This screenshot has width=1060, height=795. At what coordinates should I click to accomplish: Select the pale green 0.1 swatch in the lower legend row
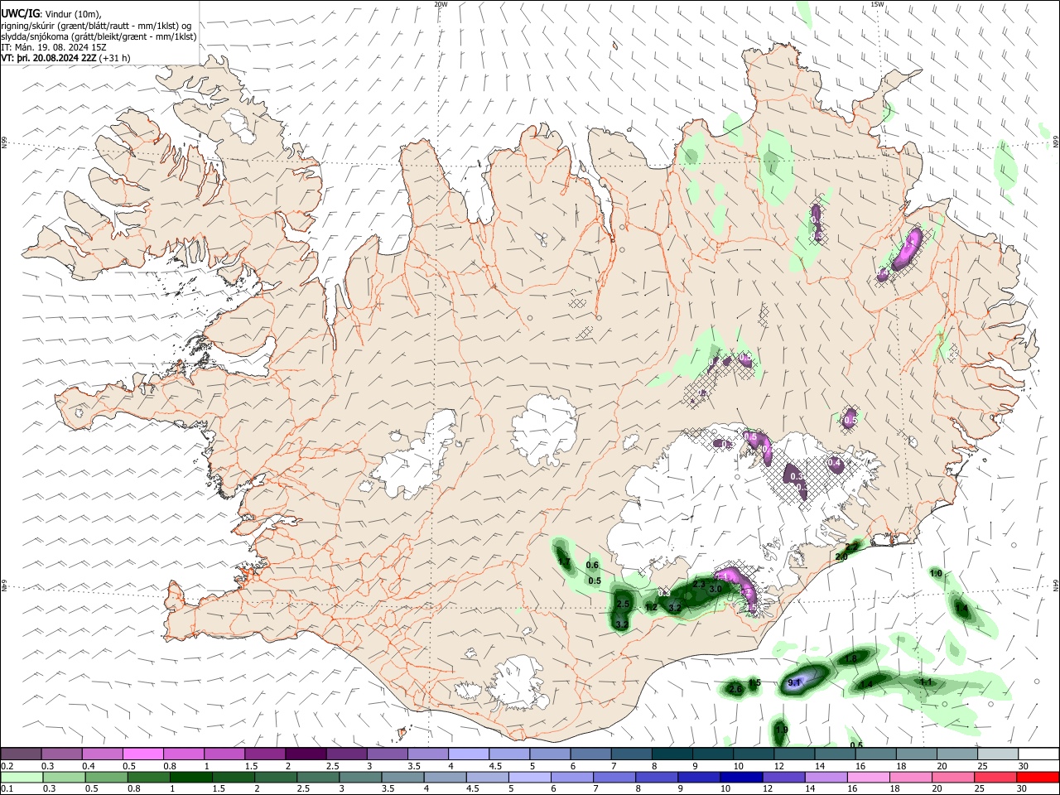click(21, 778)
